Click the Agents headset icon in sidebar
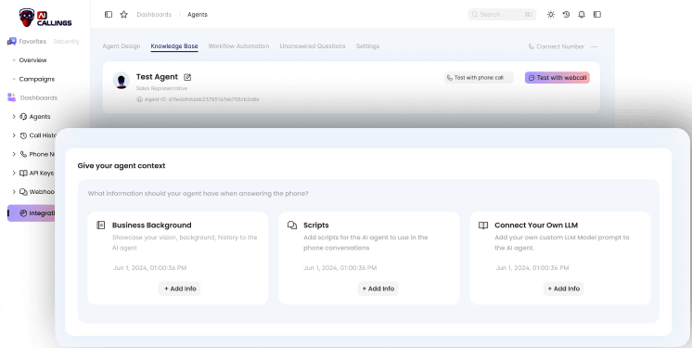 (23, 117)
